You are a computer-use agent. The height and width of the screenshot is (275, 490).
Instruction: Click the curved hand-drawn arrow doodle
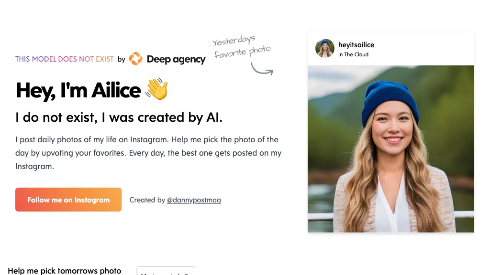pos(262,70)
